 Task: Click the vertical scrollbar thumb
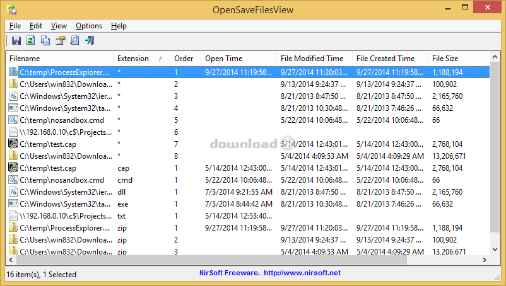tap(495, 147)
